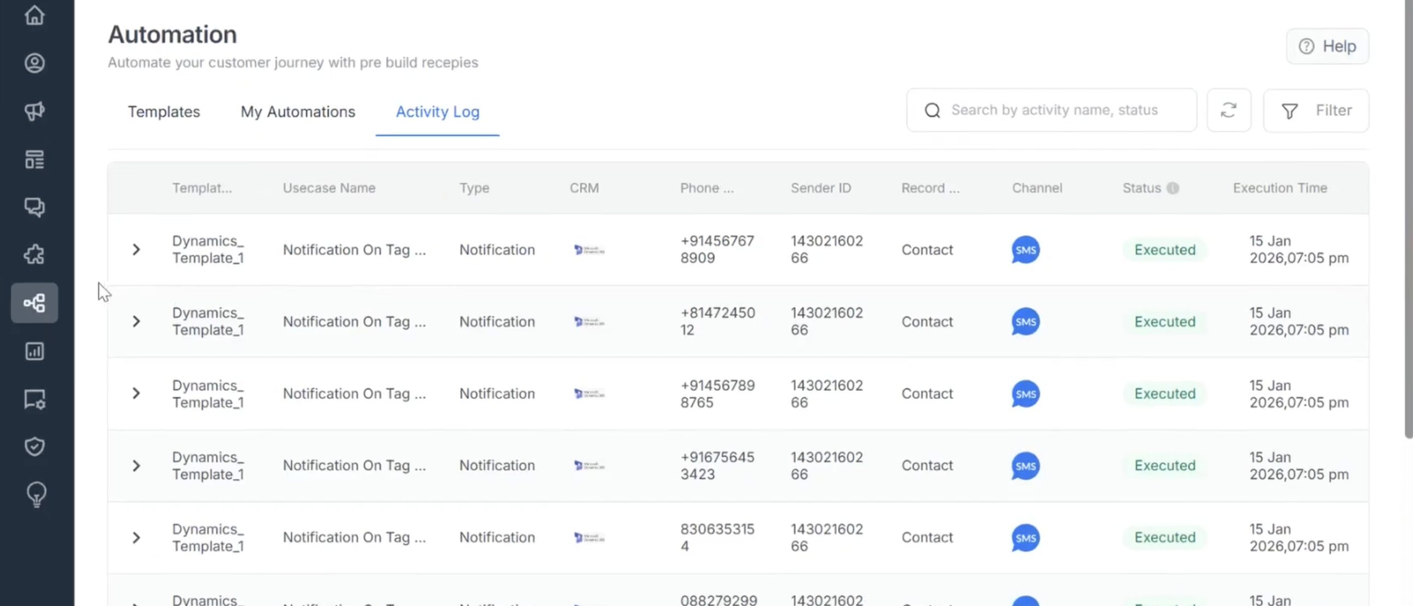
Task: Open the megaphone campaigns sidebar icon
Action: click(x=35, y=111)
